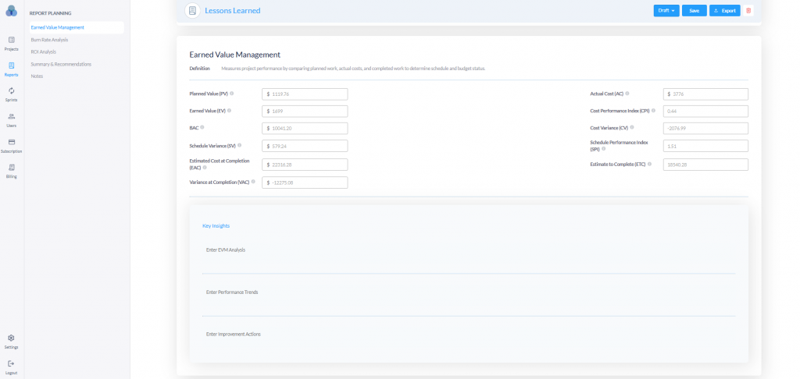Click the Cost Variance value field
This screenshot has width=800, height=379.
coord(705,129)
